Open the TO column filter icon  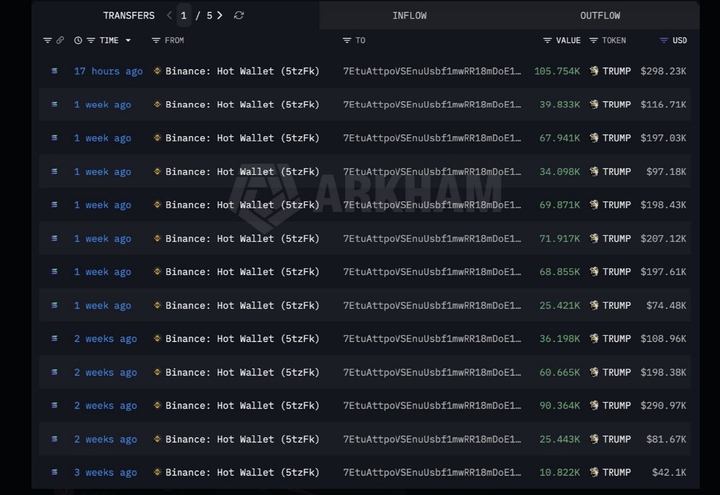347,40
